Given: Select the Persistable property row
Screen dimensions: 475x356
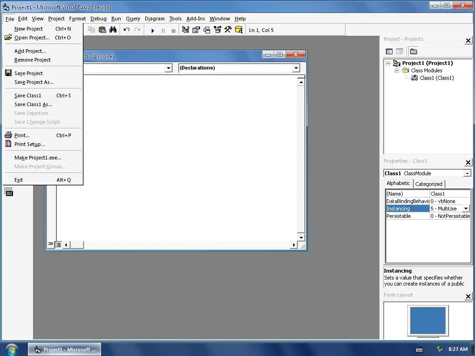Looking at the screenshot, I should (428, 216).
